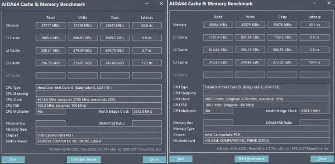Screen dimensions: 335x164
Task: Select Memory Copy value 25842 MB/s
Action: 115,25
